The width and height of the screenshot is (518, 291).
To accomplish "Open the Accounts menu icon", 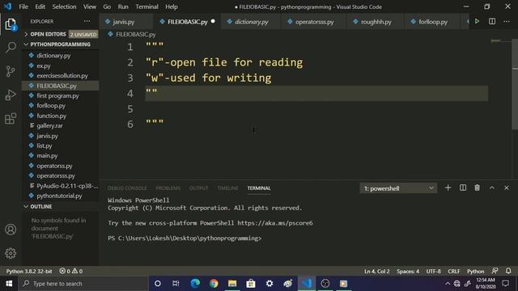I will coord(11,230).
